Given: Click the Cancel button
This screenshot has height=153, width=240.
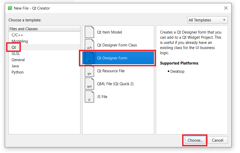Looking at the screenshot, I should (x=217, y=140).
